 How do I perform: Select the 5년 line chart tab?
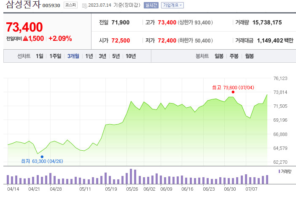[116, 56]
